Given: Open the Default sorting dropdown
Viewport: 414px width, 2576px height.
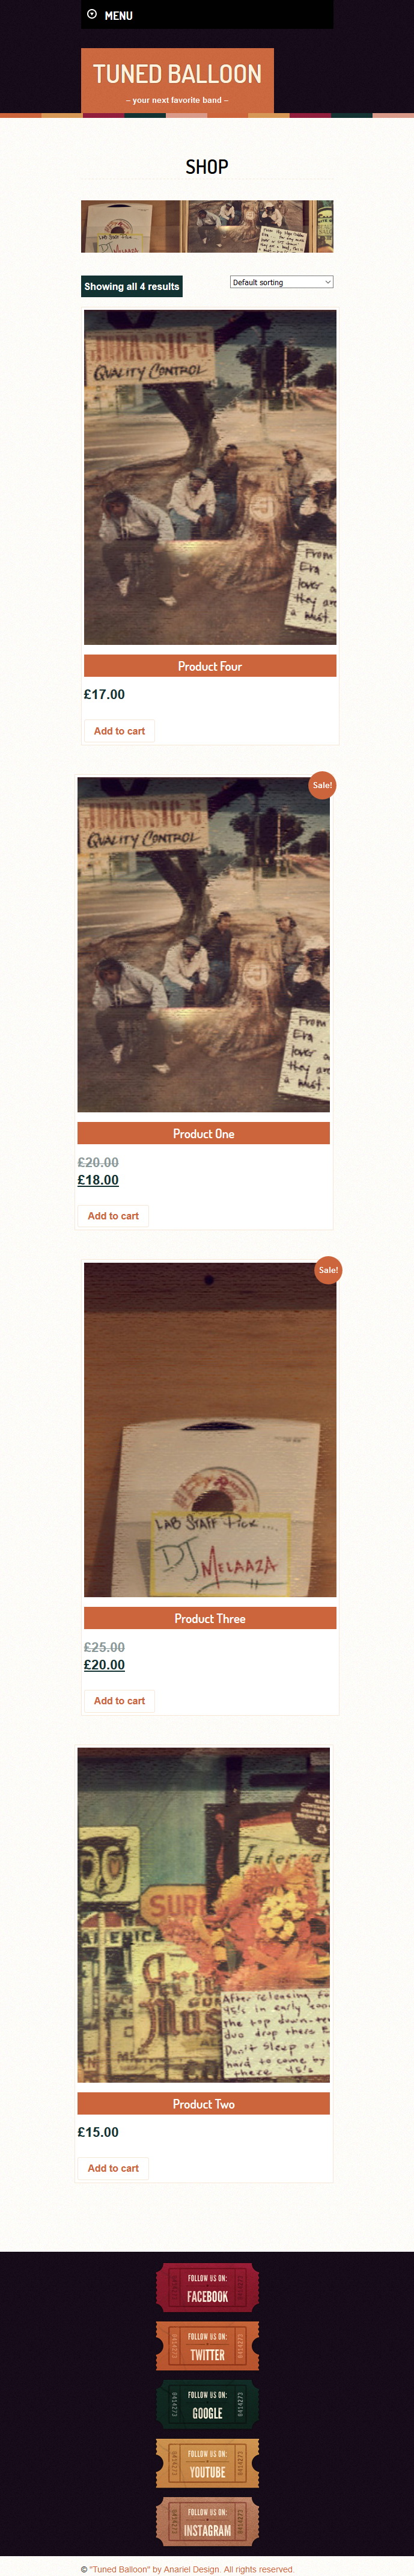Looking at the screenshot, I should click(x=281, y=282).
